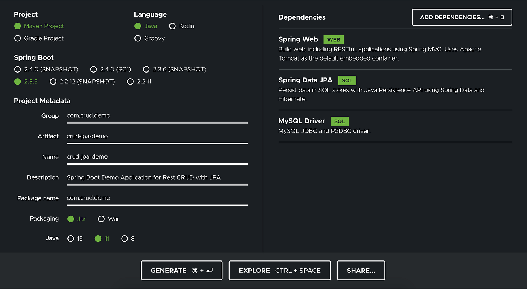Choose Spring Boot 2.3.6 (SNAPSHOT)
The image size is (527, 289).
pyautogui.click(x=175, y=69)
